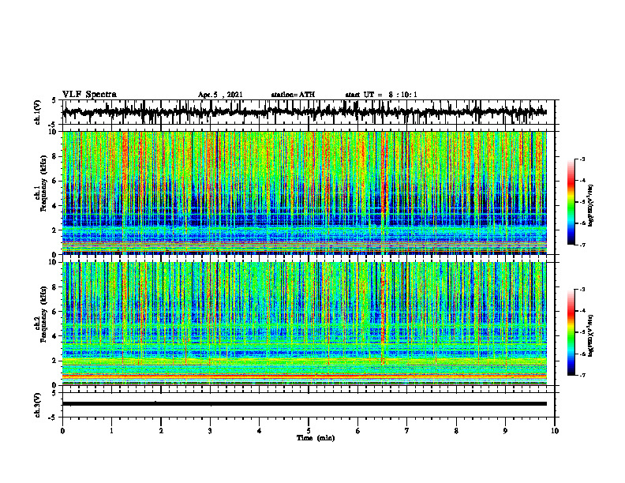Screen dimensions: 625x483
Task: Click the -7 label on ch.1 color bar
Action: tap(582, 245)
